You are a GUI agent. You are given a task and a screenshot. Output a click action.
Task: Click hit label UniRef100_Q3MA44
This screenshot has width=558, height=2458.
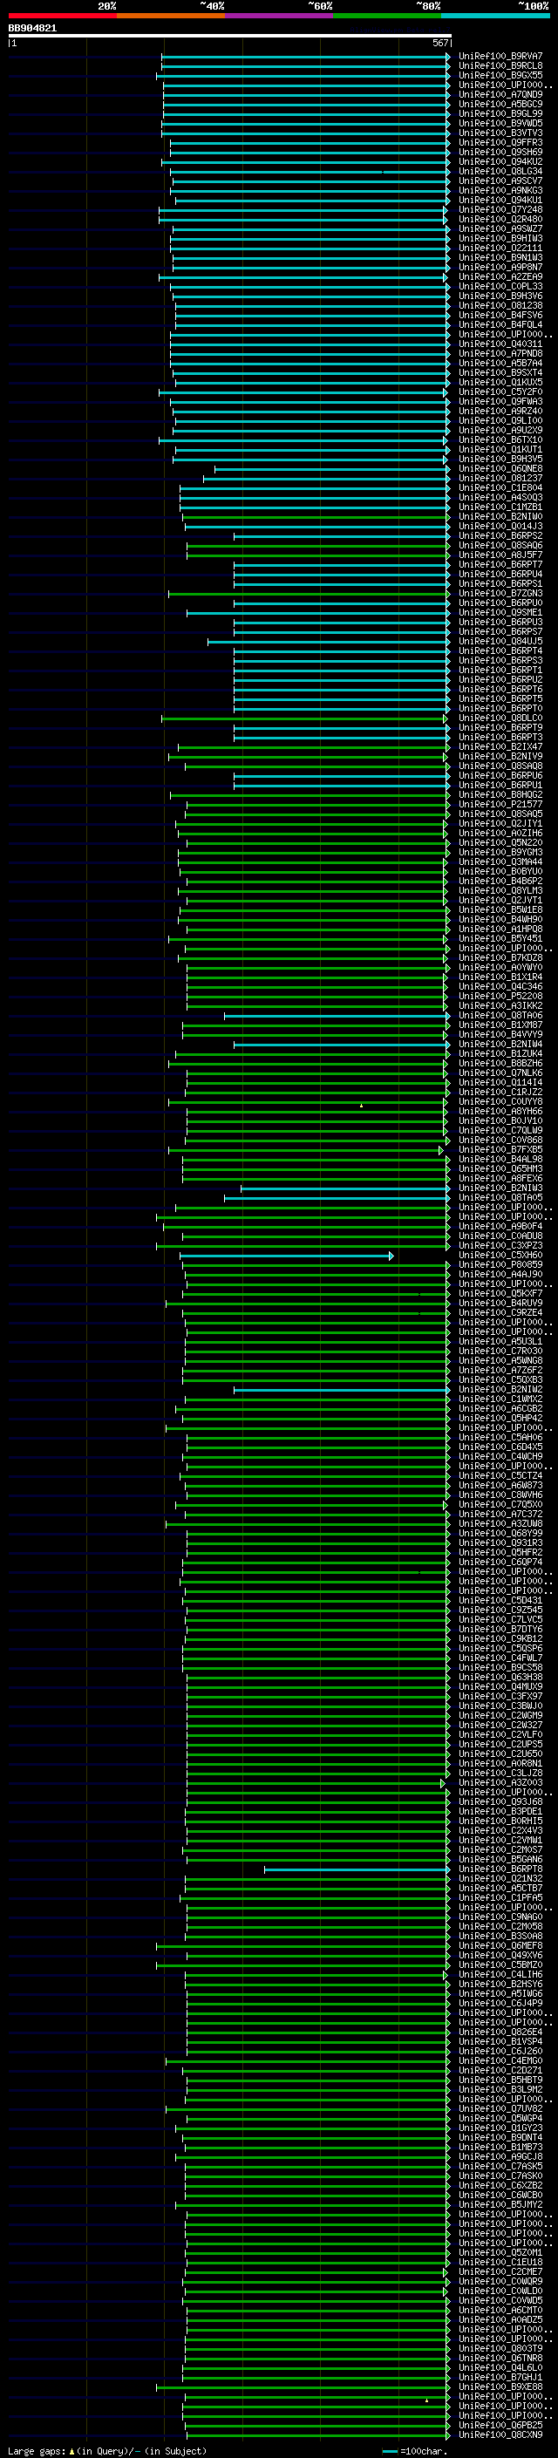pos(500,861)
